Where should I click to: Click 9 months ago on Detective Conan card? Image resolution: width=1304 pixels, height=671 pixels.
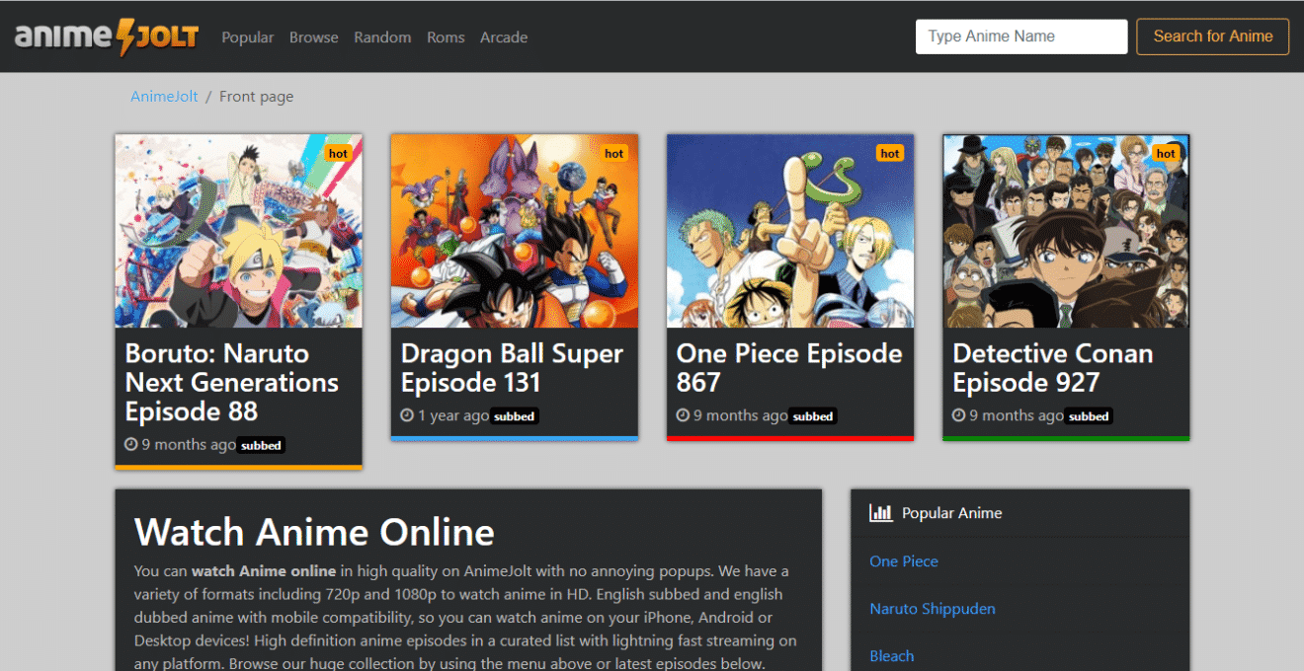(x=1017, y=415)
